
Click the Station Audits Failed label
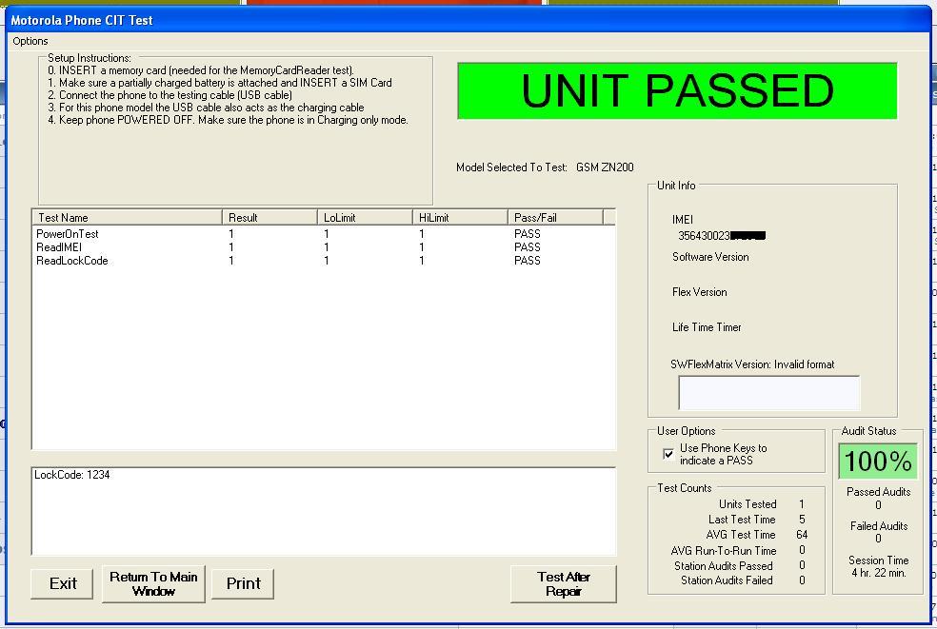click(727, 580)
